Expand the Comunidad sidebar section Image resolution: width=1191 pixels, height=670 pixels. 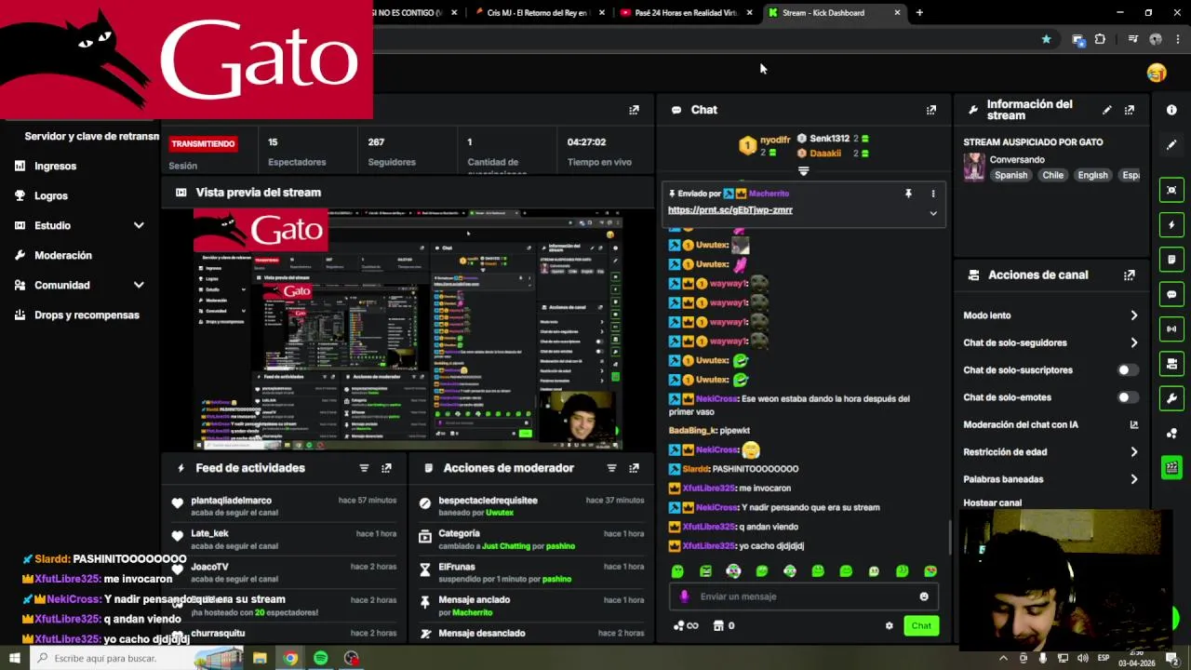(x=139, y=285)
